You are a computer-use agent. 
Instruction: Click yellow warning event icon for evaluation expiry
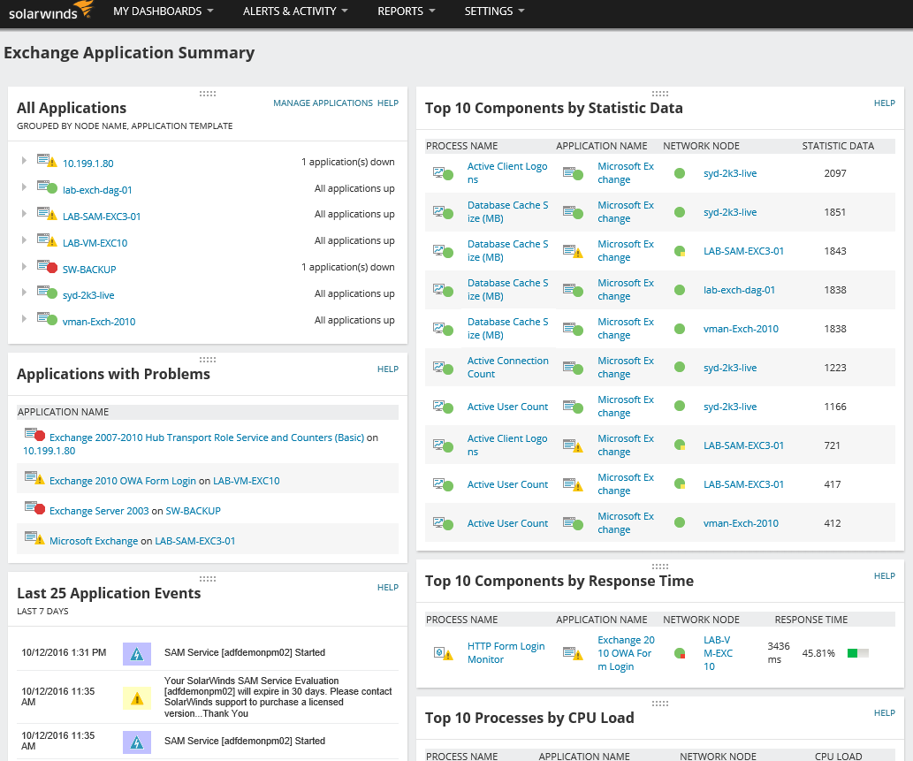(137, 698)
